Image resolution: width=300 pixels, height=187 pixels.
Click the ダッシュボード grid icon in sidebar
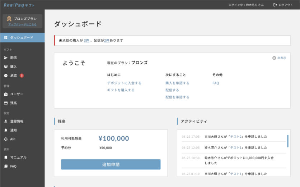[x=6, y=38]
